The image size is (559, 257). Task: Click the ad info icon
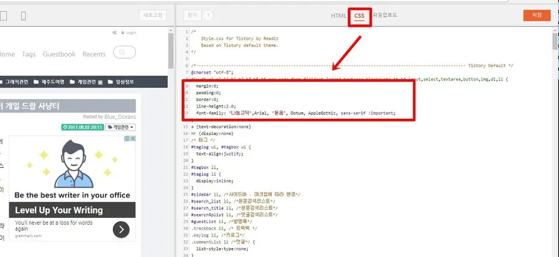coord(127,139)
